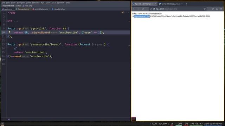
Task: Open the Window menu
Action: pyautogui.click(x=60, y=2)
